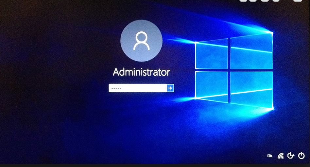The width and height of the screenshot is (310, 167).
Task: Click the Administrator user avatar
Action: 141,41
